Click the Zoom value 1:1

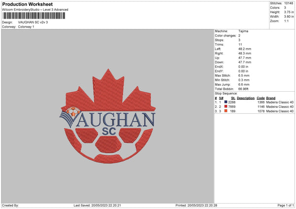point(286,21)
